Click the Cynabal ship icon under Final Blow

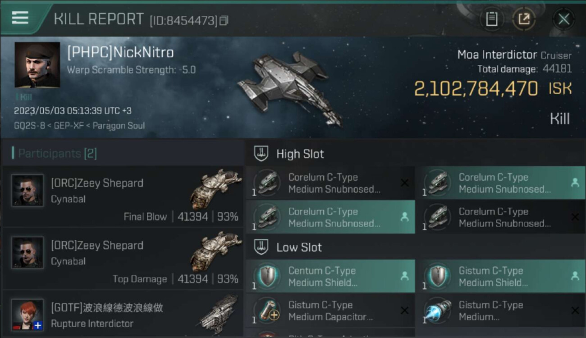click(x=215, y=189)
